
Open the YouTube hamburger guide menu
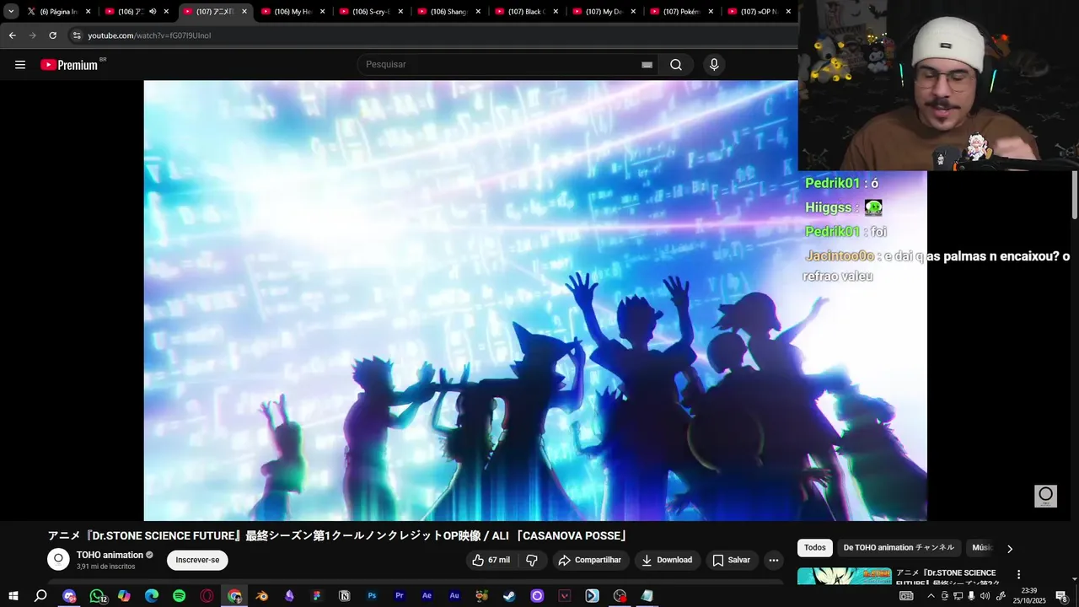coord(20,65)
